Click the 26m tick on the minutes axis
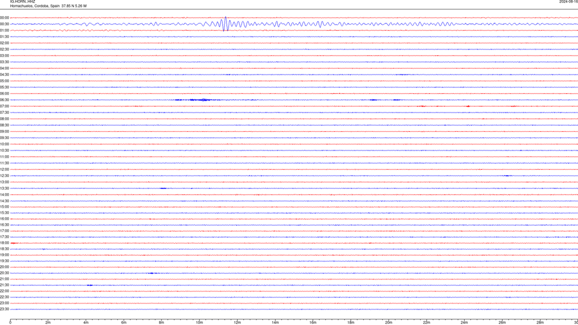Image resolution: width=578 pixels, height=325 pixels. coord(502,323)
